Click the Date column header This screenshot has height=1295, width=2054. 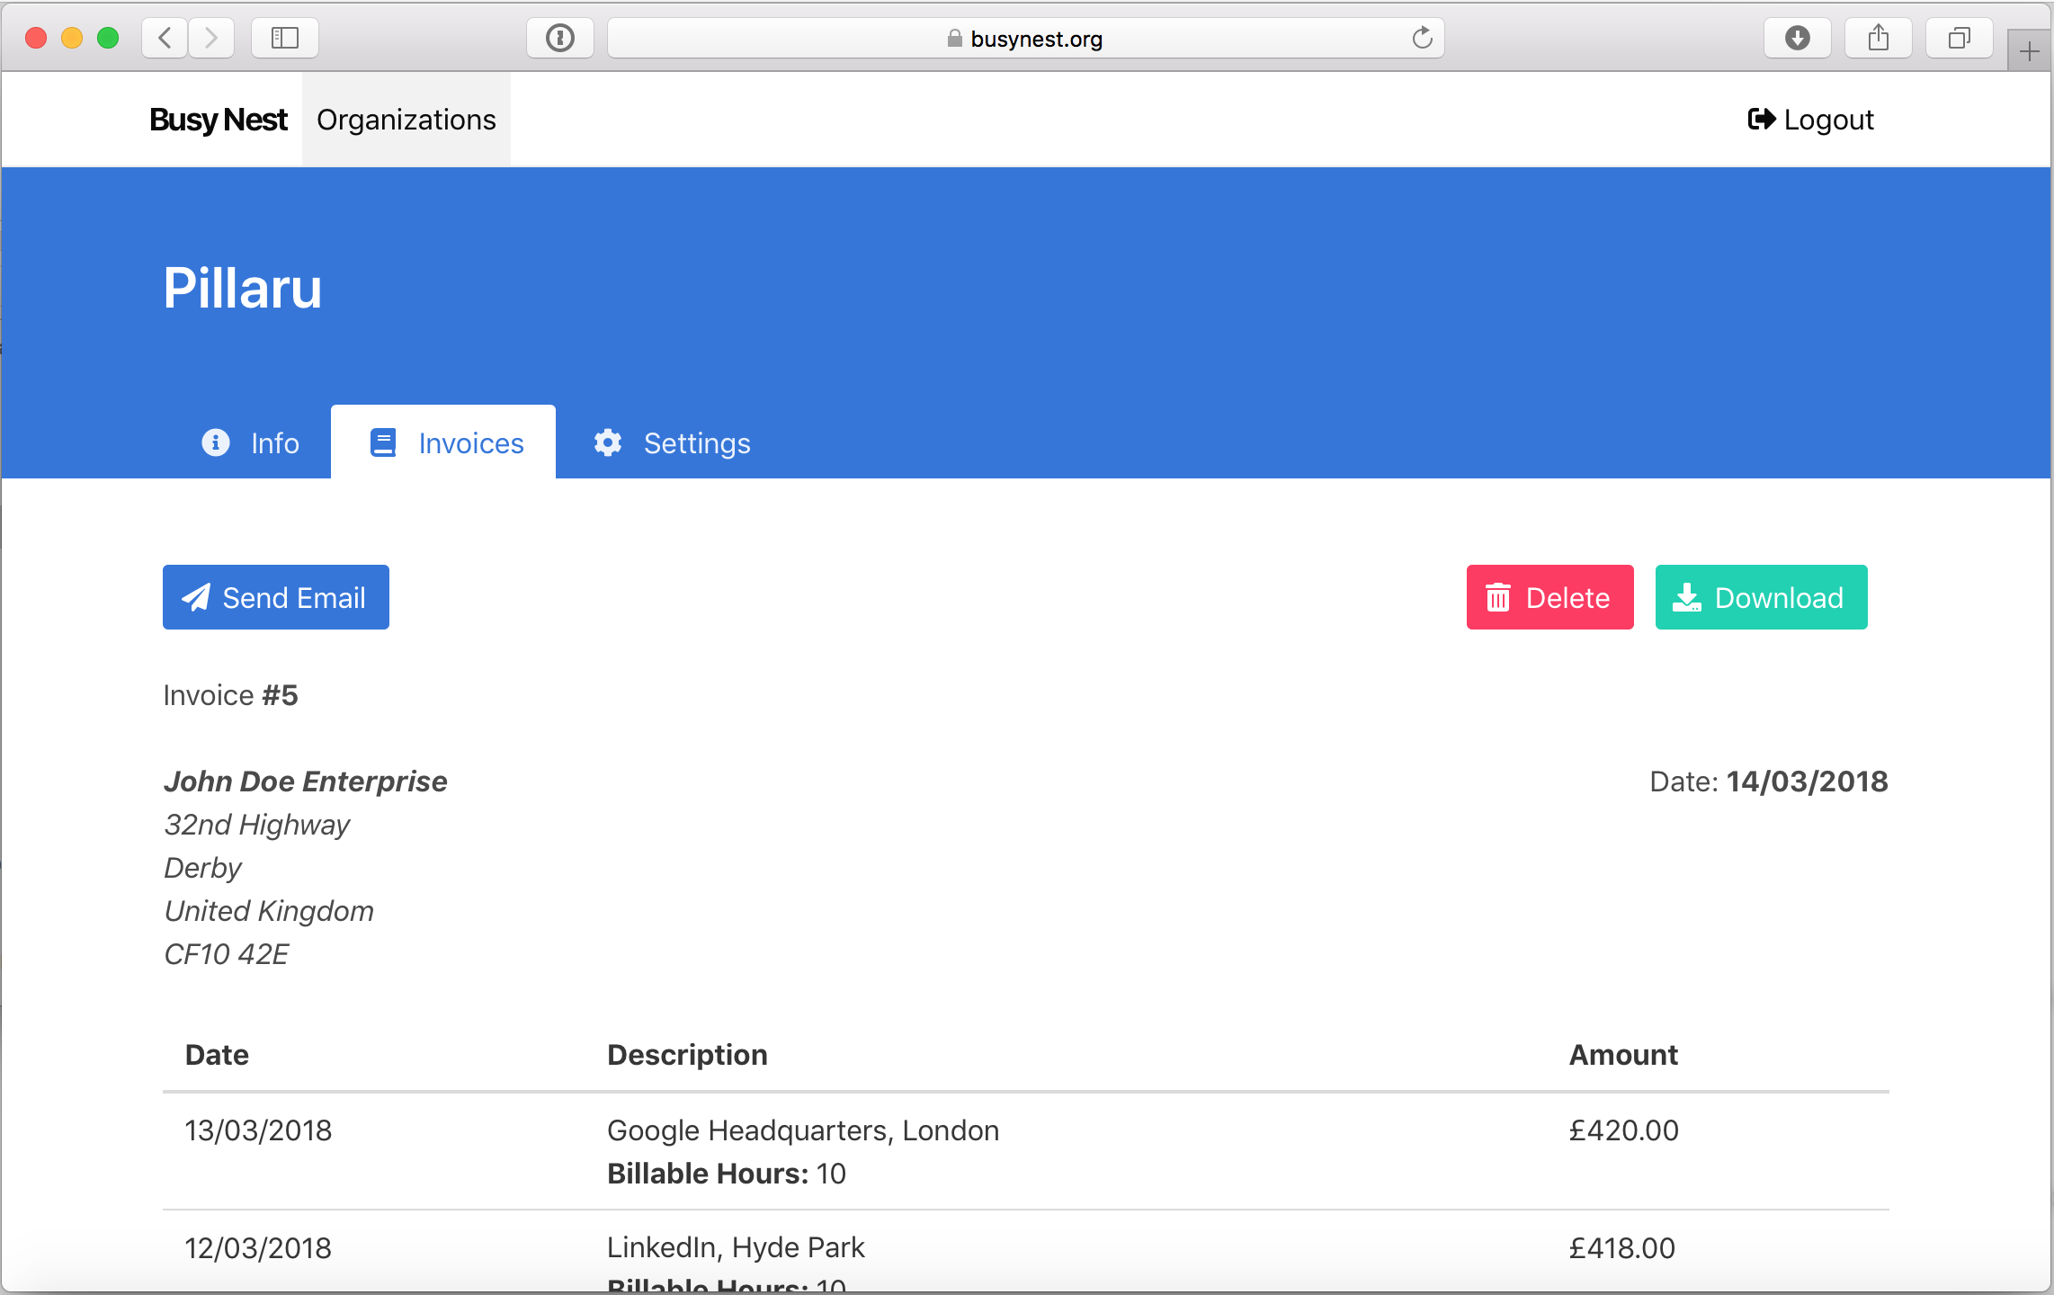click(217, 1055)
